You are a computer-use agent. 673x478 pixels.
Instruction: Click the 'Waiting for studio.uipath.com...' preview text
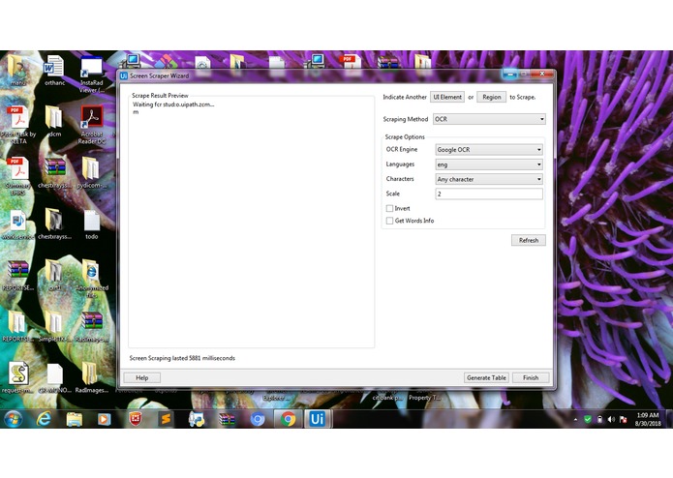click(x=173, y=105)
